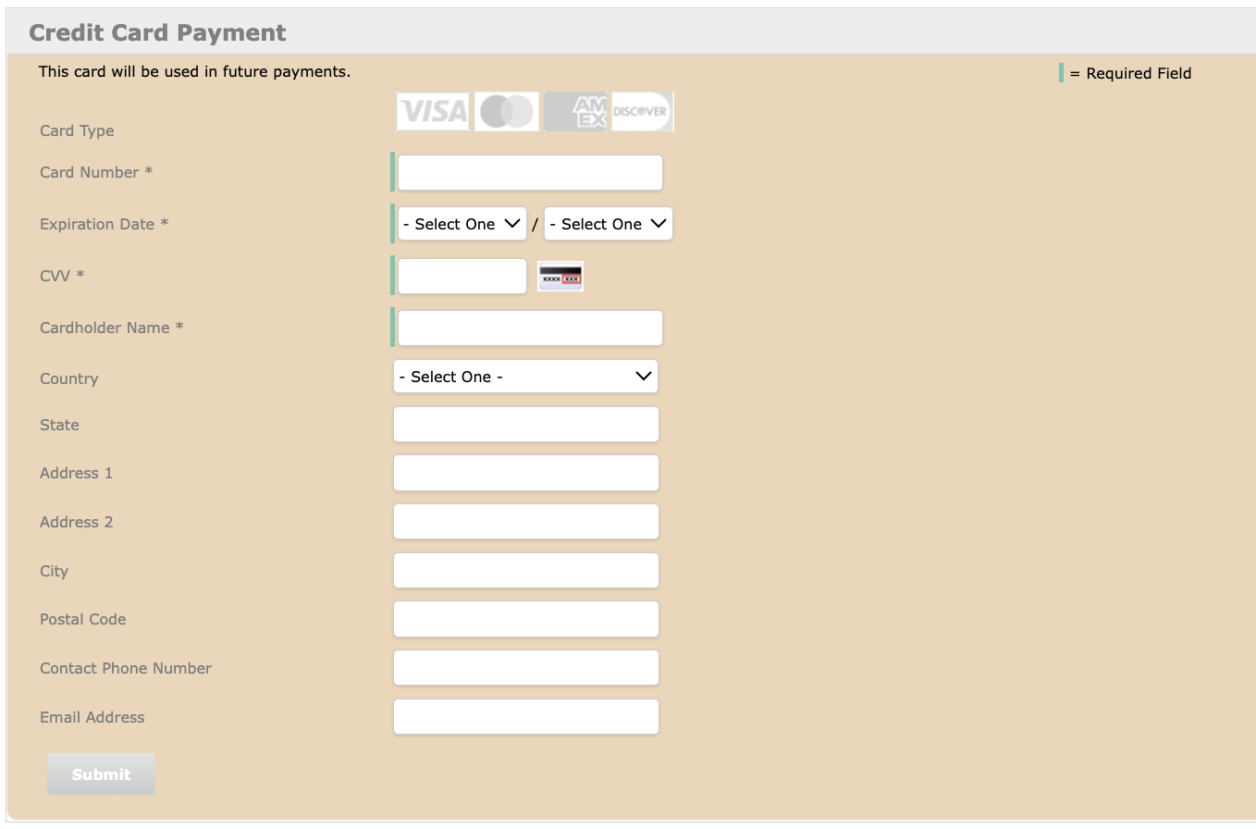Select the State text field
The height and width of the screenshot is (829, 1256).
coord(525,424)
